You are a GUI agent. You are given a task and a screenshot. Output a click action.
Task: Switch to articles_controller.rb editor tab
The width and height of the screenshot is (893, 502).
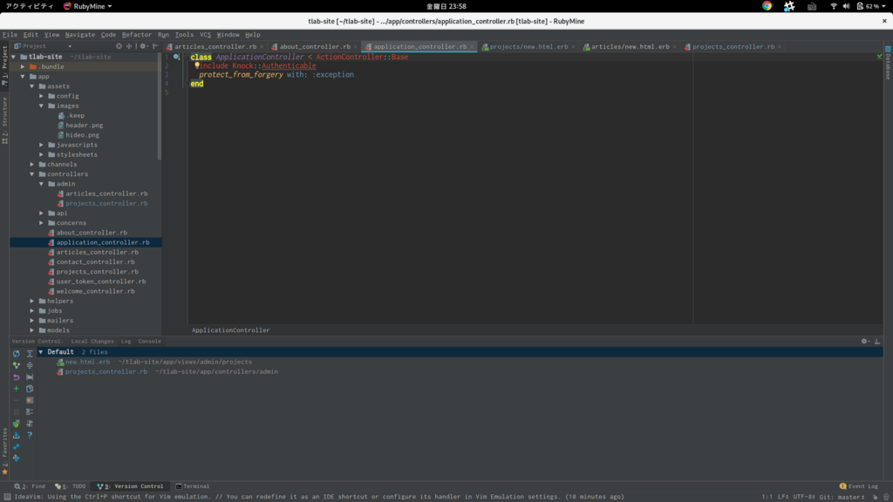point(215,47)
